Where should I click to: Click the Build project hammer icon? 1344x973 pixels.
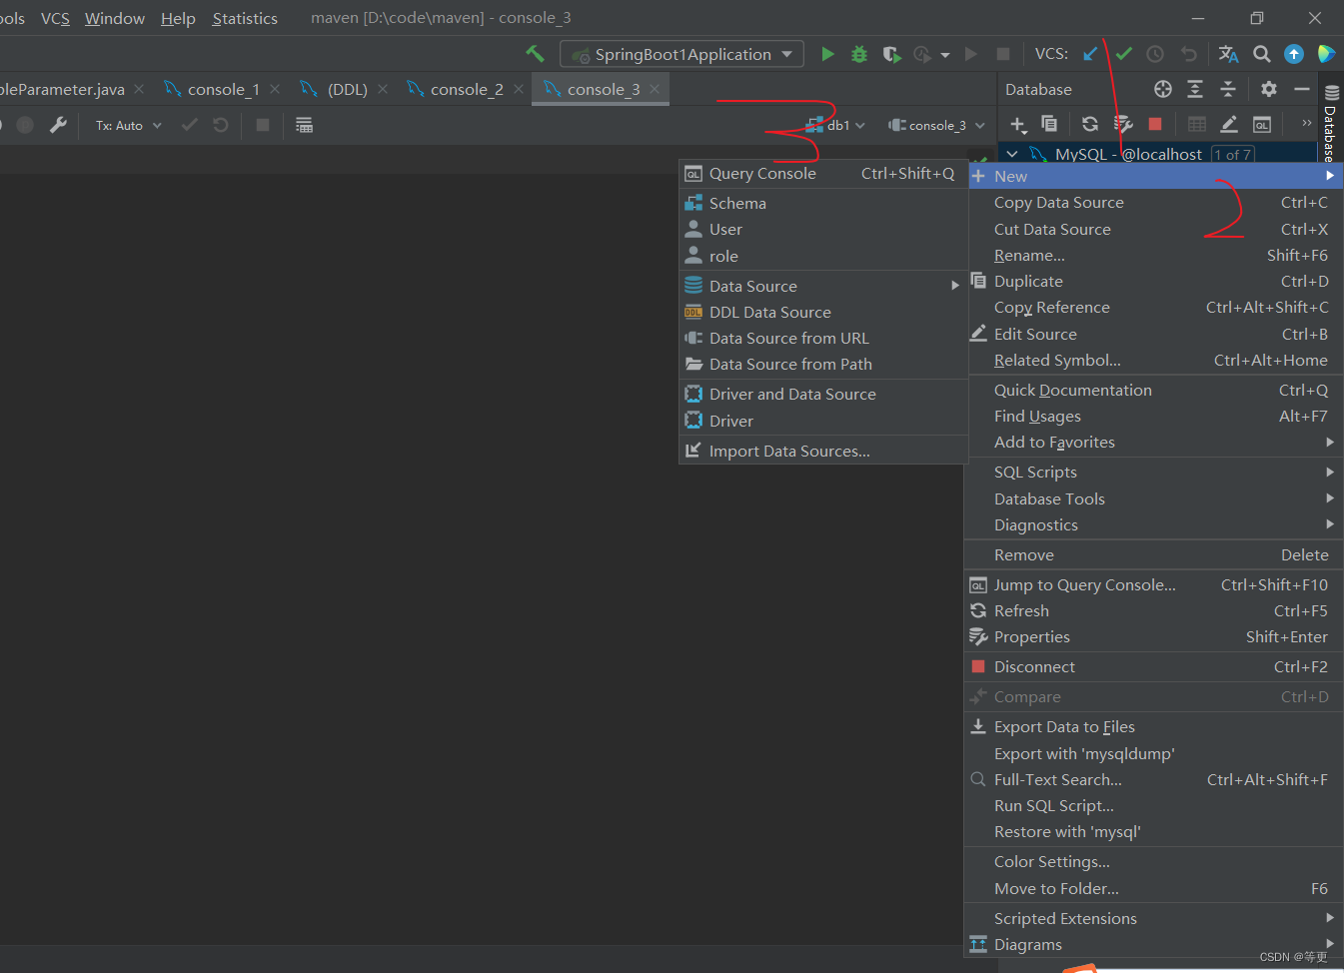click(535, 54)
